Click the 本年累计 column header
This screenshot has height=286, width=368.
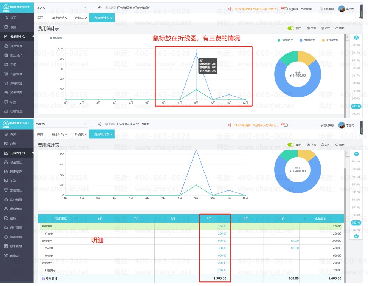tap(321, 218)
